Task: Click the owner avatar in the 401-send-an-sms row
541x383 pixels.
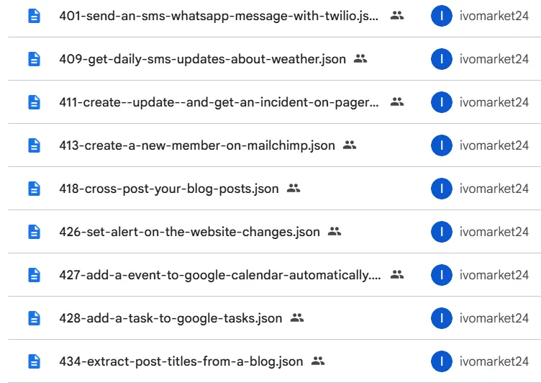Action: [x=441, y=16]
